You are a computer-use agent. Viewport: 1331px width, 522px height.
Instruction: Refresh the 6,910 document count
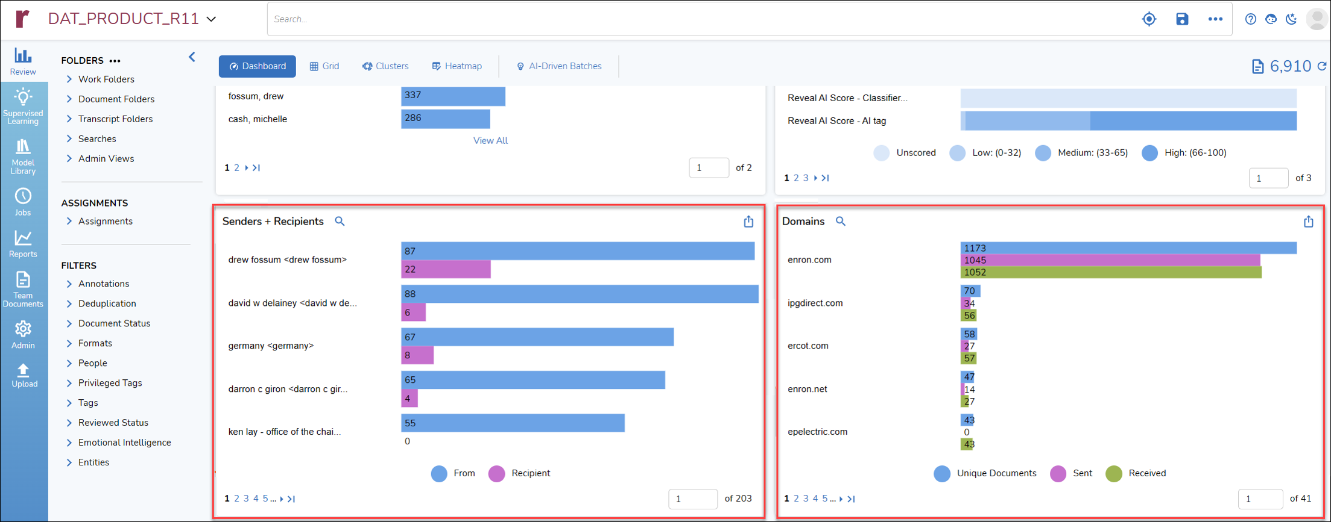tap(1322, 66)
